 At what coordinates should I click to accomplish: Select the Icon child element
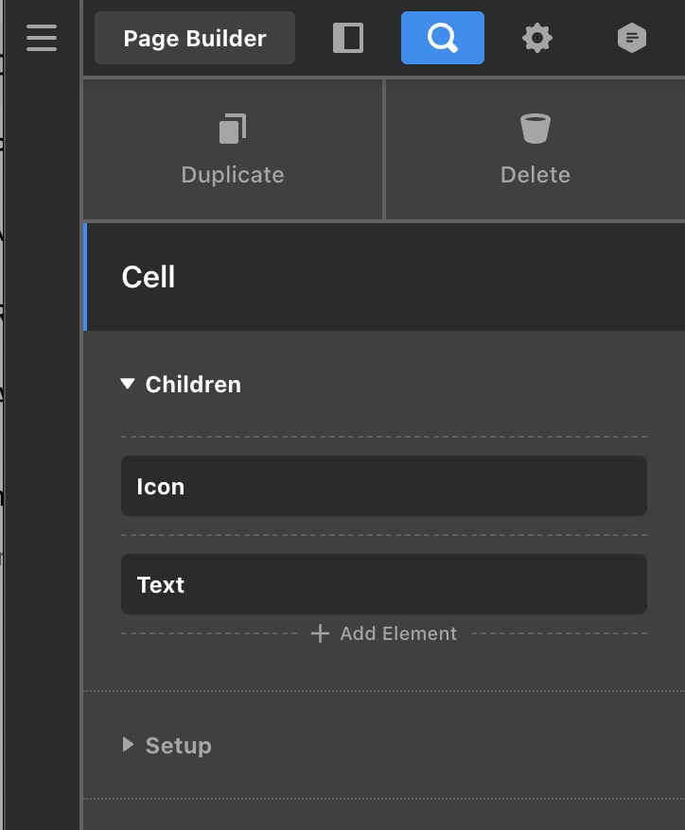tap(383, 486)
